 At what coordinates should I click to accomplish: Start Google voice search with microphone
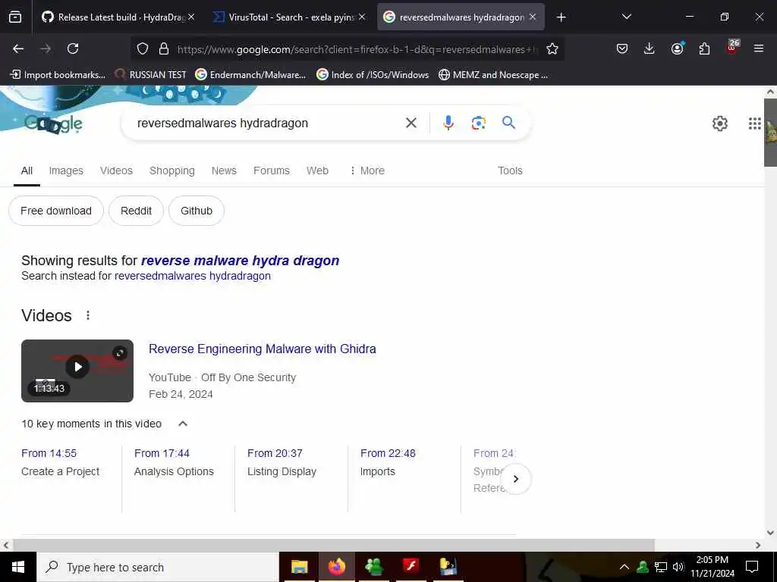[448, 123]
